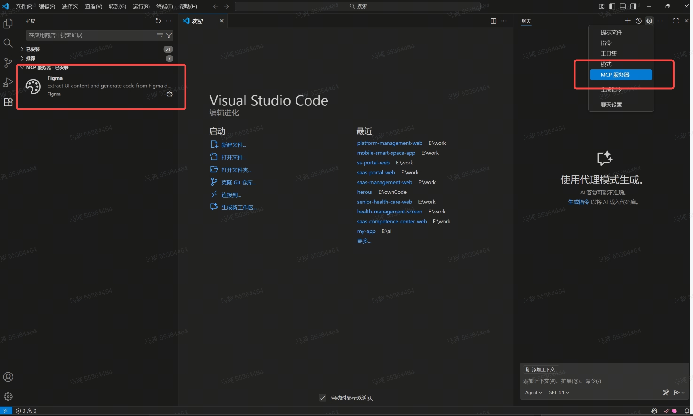The height and width of the screenshot is (416, 693).
Task: Toggle the bottom panel layout button
Action: tap(623, 6)
